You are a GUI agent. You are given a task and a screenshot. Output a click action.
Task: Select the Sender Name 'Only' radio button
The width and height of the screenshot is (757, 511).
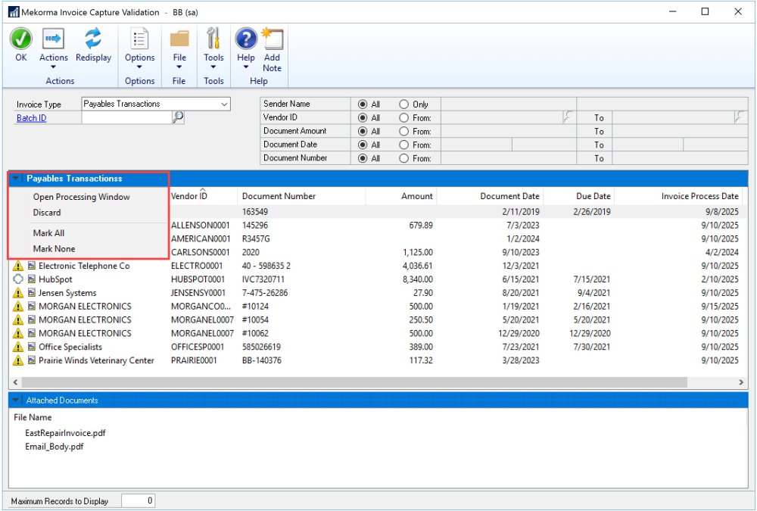tap(403, 104)
